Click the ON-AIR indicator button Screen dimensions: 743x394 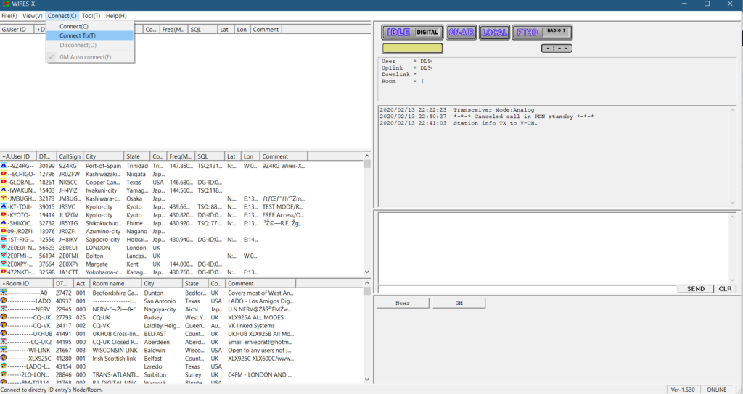point(461,32)
